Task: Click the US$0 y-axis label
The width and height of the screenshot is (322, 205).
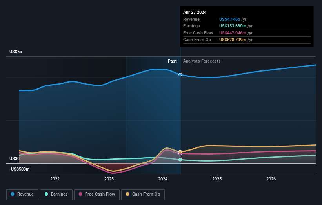Action: pyautogui.click(x=15, y=158)
